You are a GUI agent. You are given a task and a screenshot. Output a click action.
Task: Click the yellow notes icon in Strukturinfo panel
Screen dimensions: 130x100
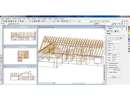pos(108,31)
